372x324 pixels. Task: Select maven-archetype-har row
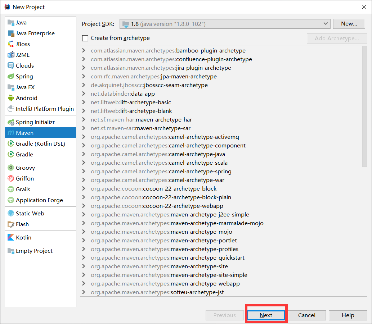tap(221, 120)
